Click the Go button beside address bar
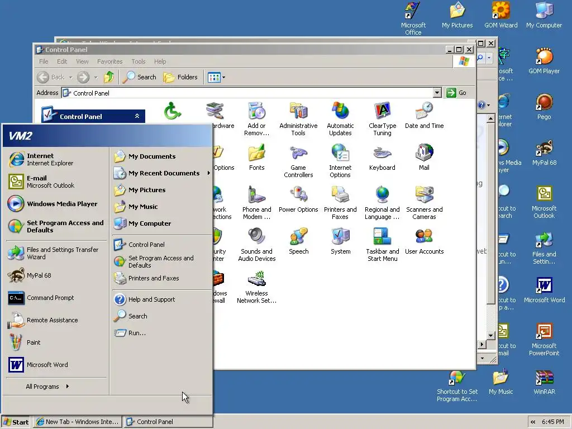The image size is (572, 429). (456, 93)
